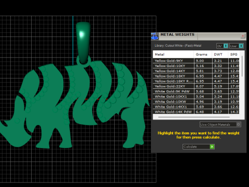Click the Metal Weights scale icon
249x187 pixels.
pos(155,36)
